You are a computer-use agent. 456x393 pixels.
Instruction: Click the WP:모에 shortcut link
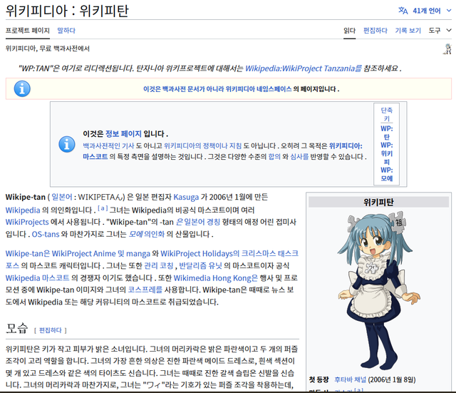click(386, 174)
